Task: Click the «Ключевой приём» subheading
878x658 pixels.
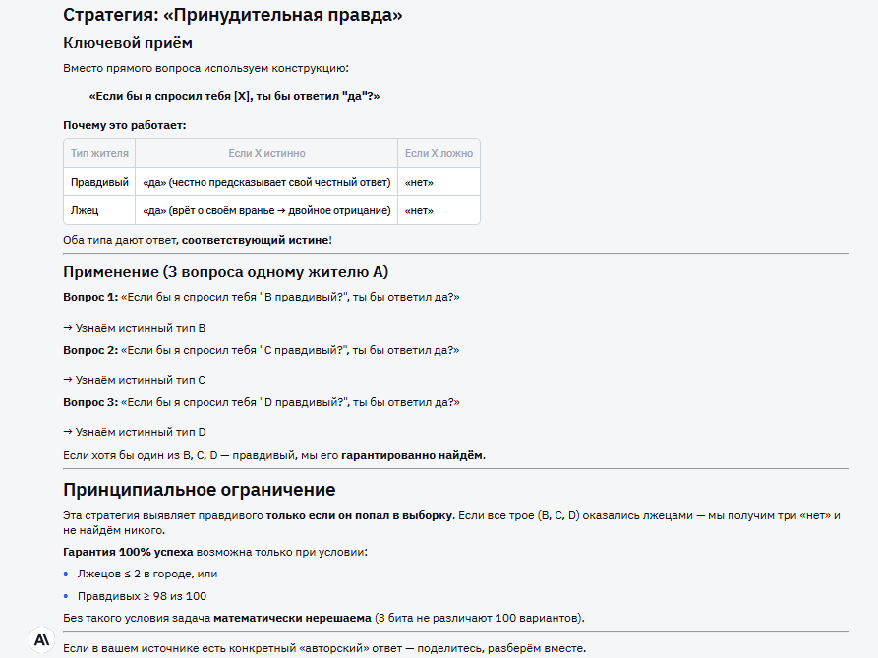Action: [x=128, y=43]
